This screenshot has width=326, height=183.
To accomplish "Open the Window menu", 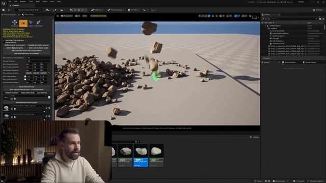I will point(23,2).
